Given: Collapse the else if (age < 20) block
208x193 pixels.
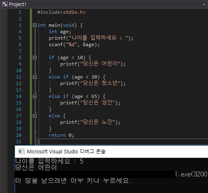Looking at the screenshot, I should click(x=35, y=77).
